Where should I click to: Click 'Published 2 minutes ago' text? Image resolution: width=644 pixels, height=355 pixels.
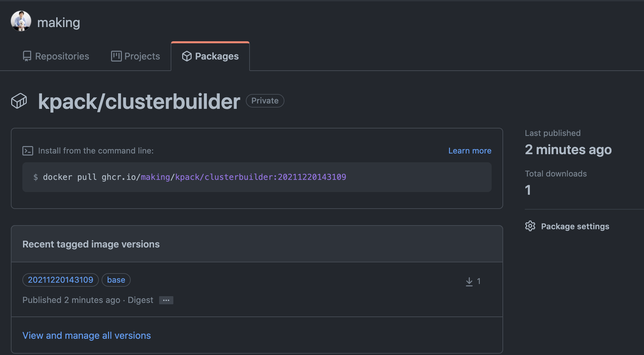click(71, 300)
